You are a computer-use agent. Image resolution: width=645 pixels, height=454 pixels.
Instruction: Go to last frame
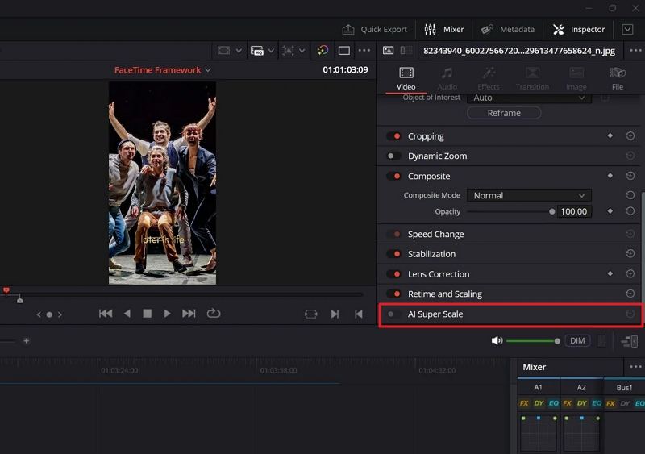click(189, 314)
